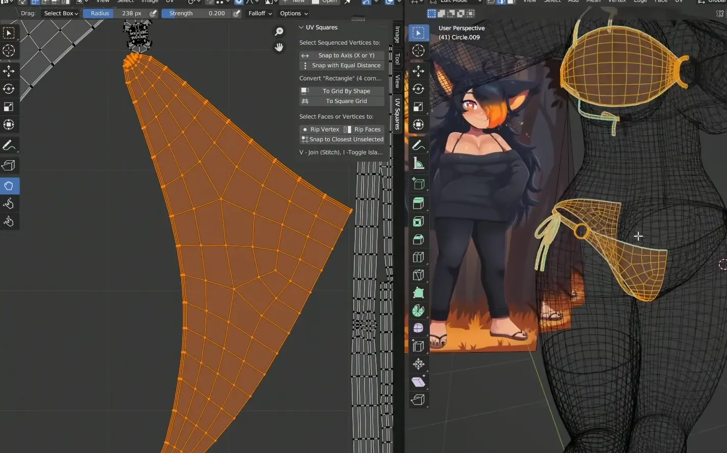Click the UV editor zoom magnifier icon

point(279,32)
